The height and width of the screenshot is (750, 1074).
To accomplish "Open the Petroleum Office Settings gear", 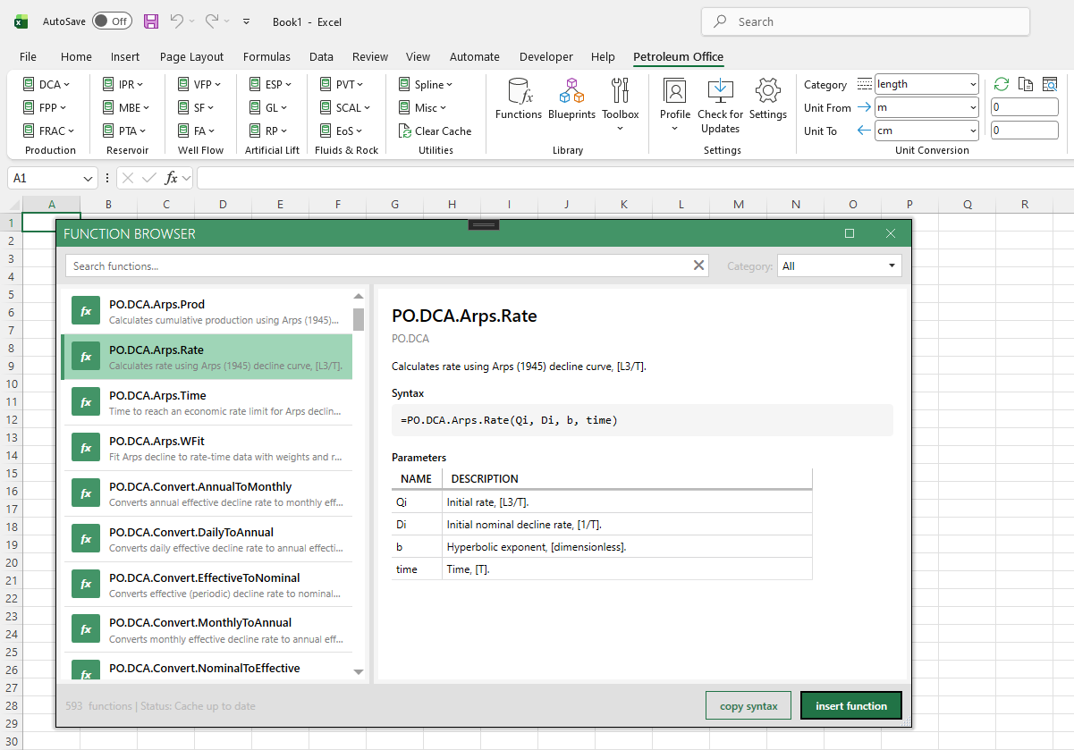I will (x=767, y=98).
